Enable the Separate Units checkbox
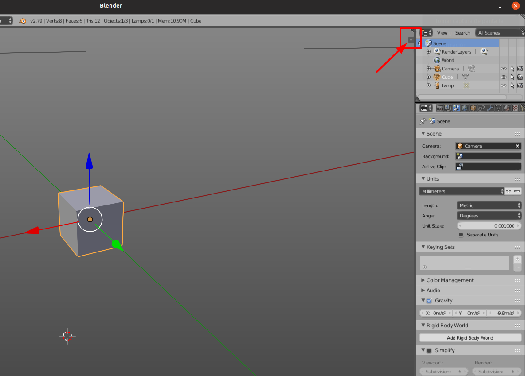Viewport: 525px width, 376px height. pos(461,235)
